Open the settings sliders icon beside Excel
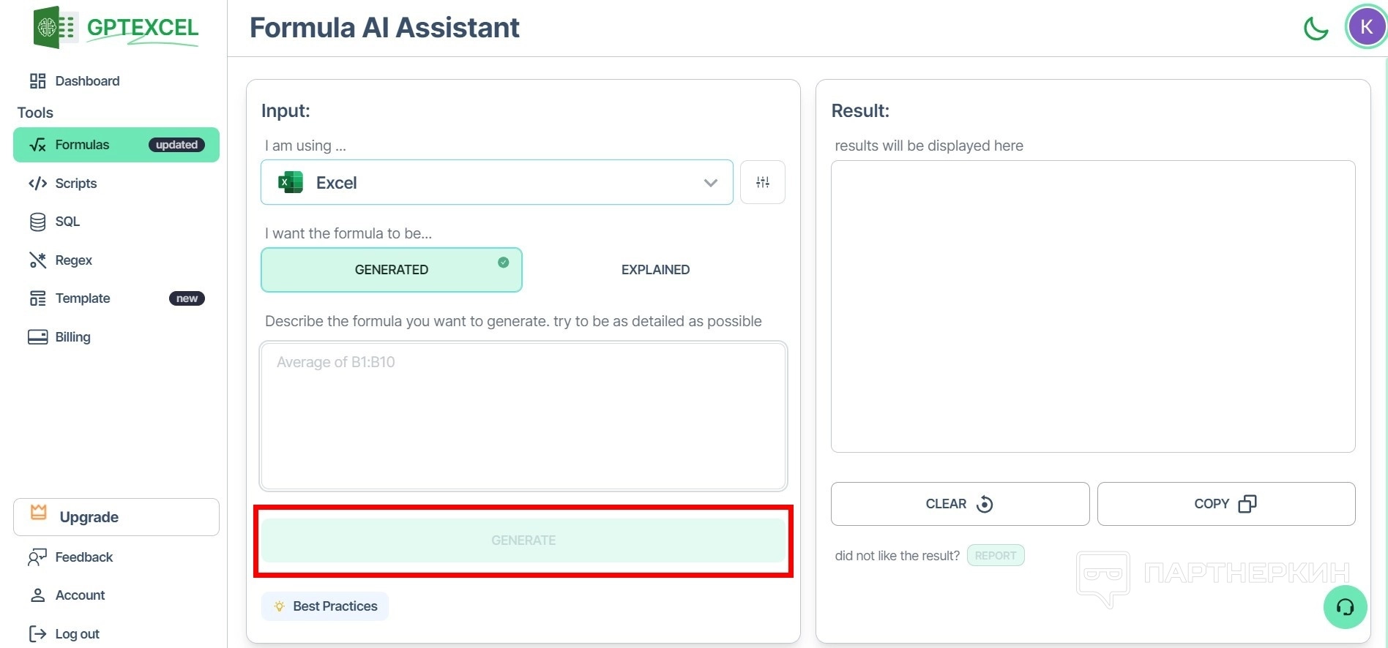Viewport: 1388px width, 648px height. [x=762, y=182]
